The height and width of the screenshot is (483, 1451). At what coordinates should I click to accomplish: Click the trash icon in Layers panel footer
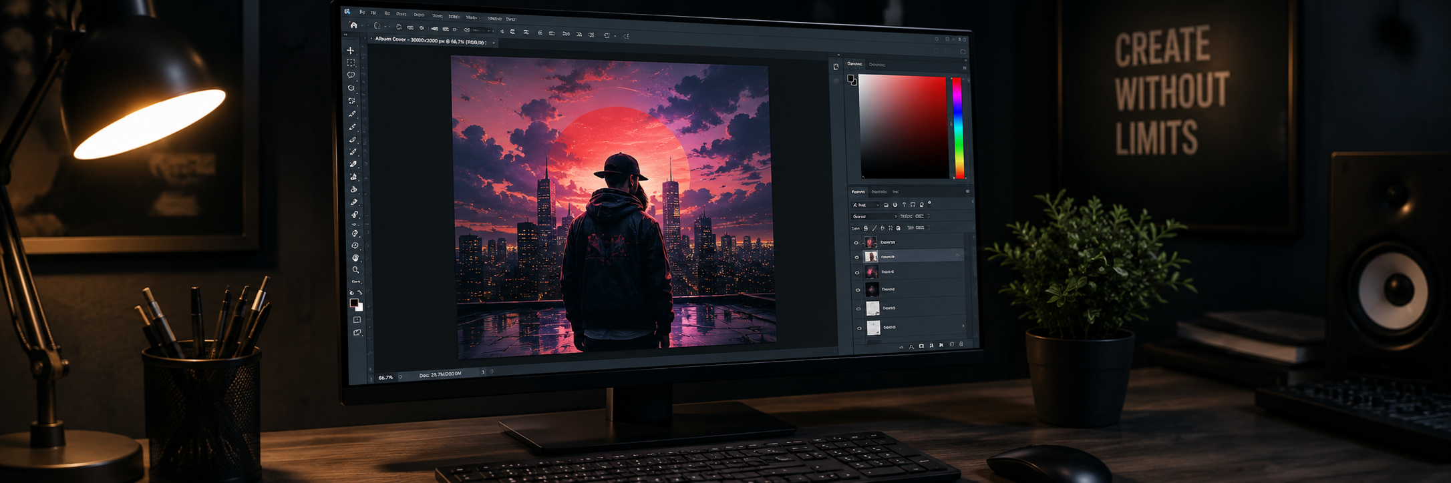[x=961, y=344]
